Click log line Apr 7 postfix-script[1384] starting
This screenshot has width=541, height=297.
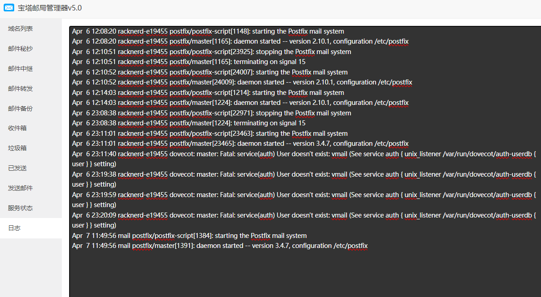190,236
